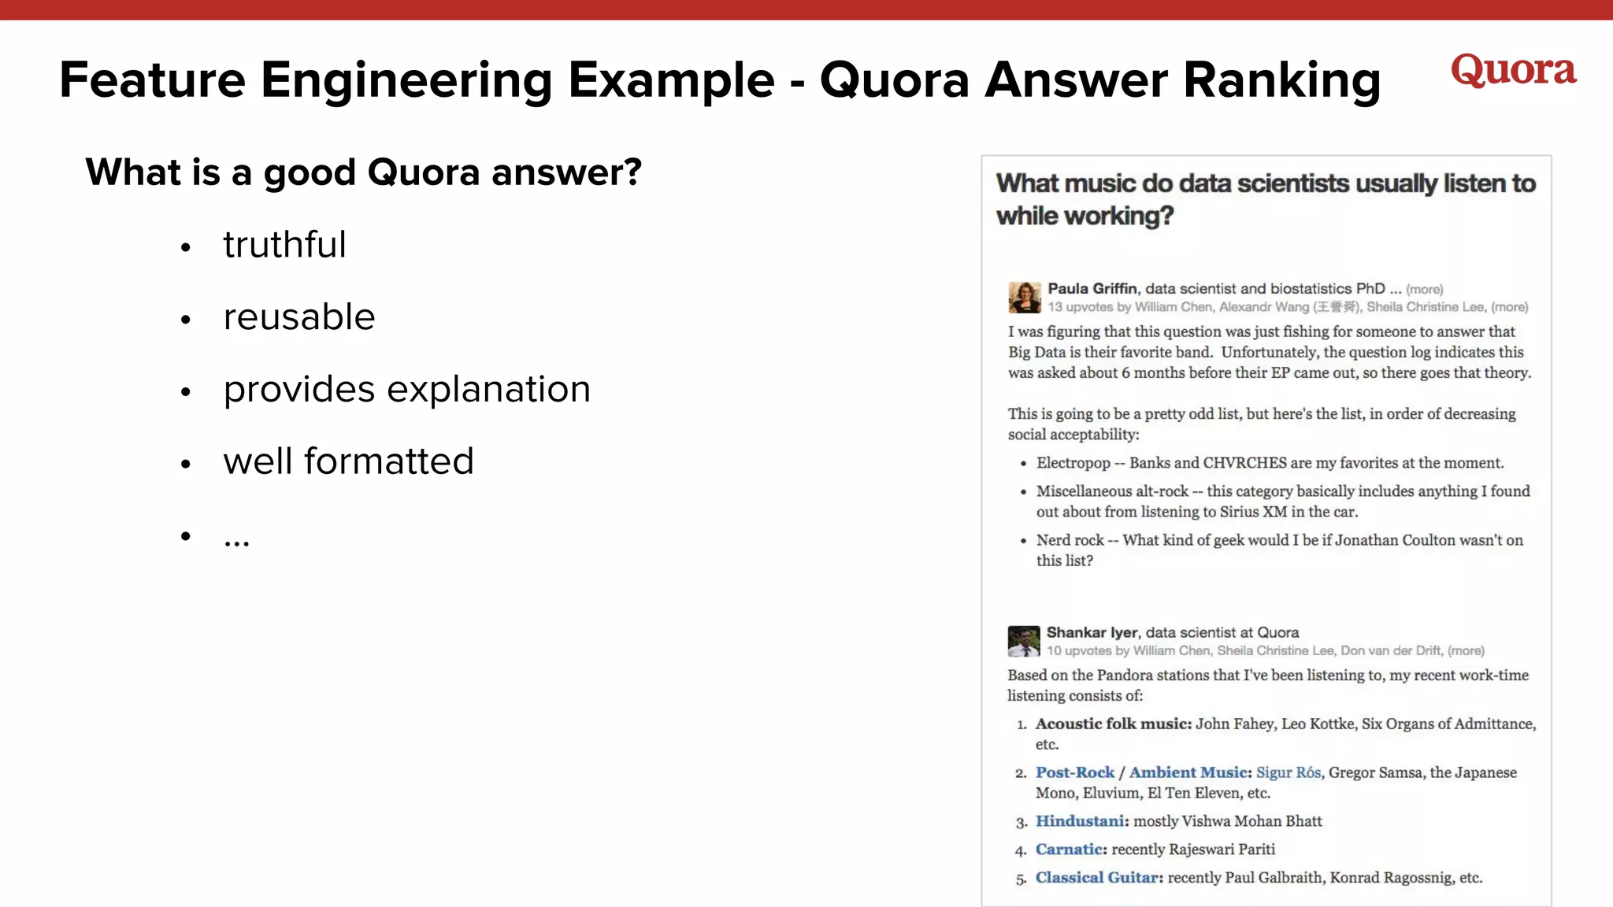Image resolution: width=1613 pixels, height=907 pixels.
Task: Click the Sigur Rós link
Action: click(x=1289, y=772)
